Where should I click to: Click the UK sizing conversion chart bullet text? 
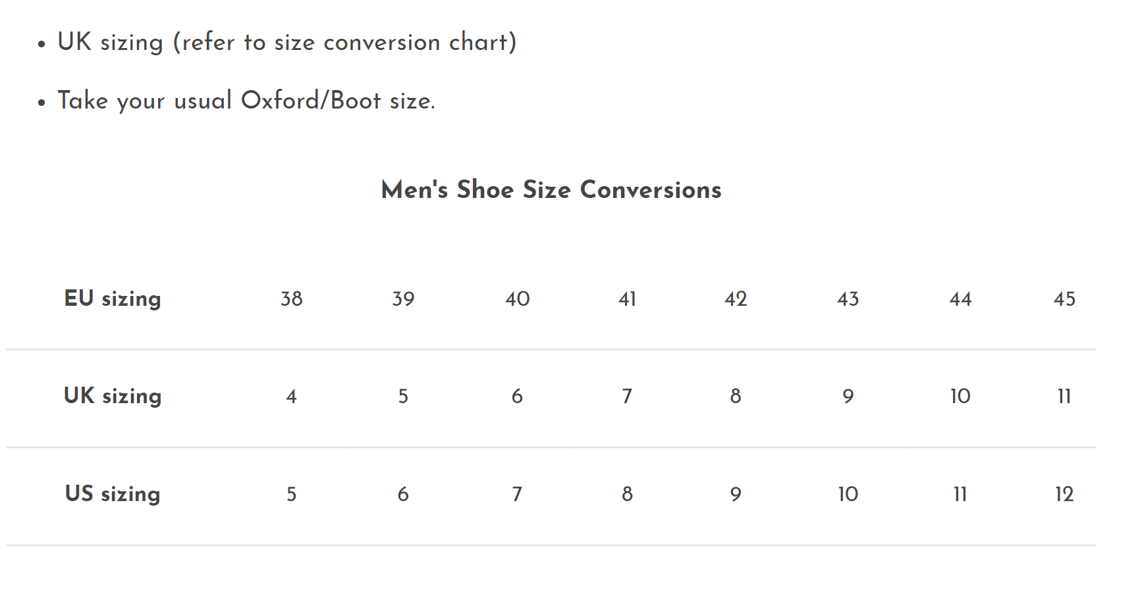coord(286,42)
